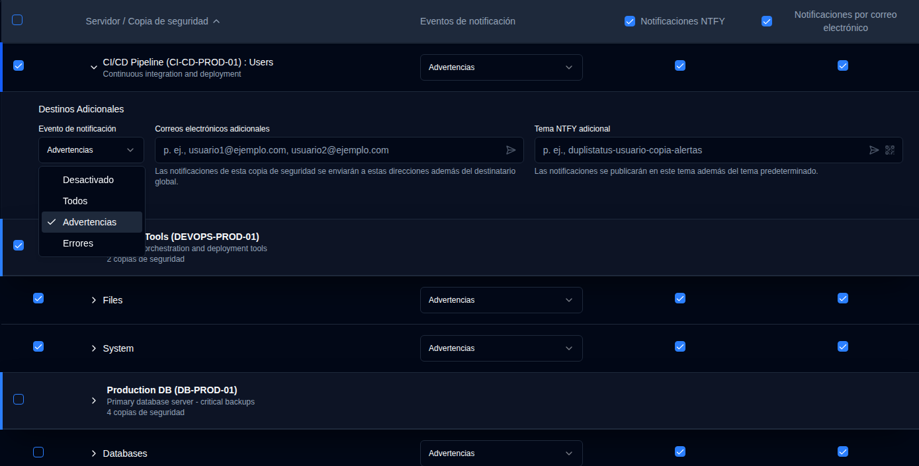Viewport: 919px width, 466px height.
Task: Send test NTFY message for additional topic
Action: tap(874, 150)
